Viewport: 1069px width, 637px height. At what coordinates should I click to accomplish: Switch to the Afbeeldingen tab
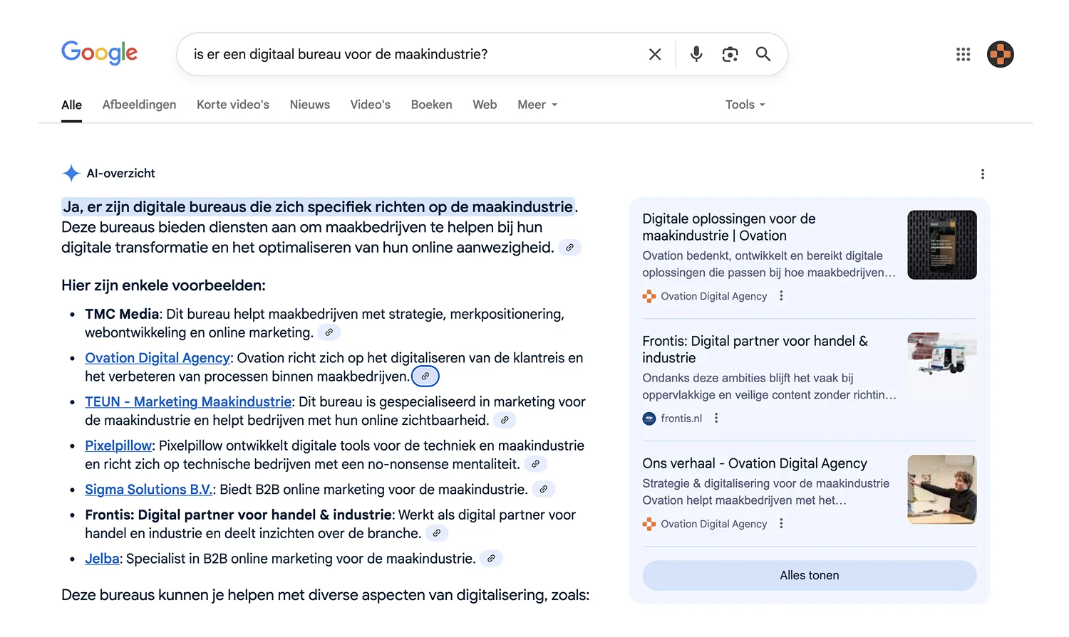139,105
